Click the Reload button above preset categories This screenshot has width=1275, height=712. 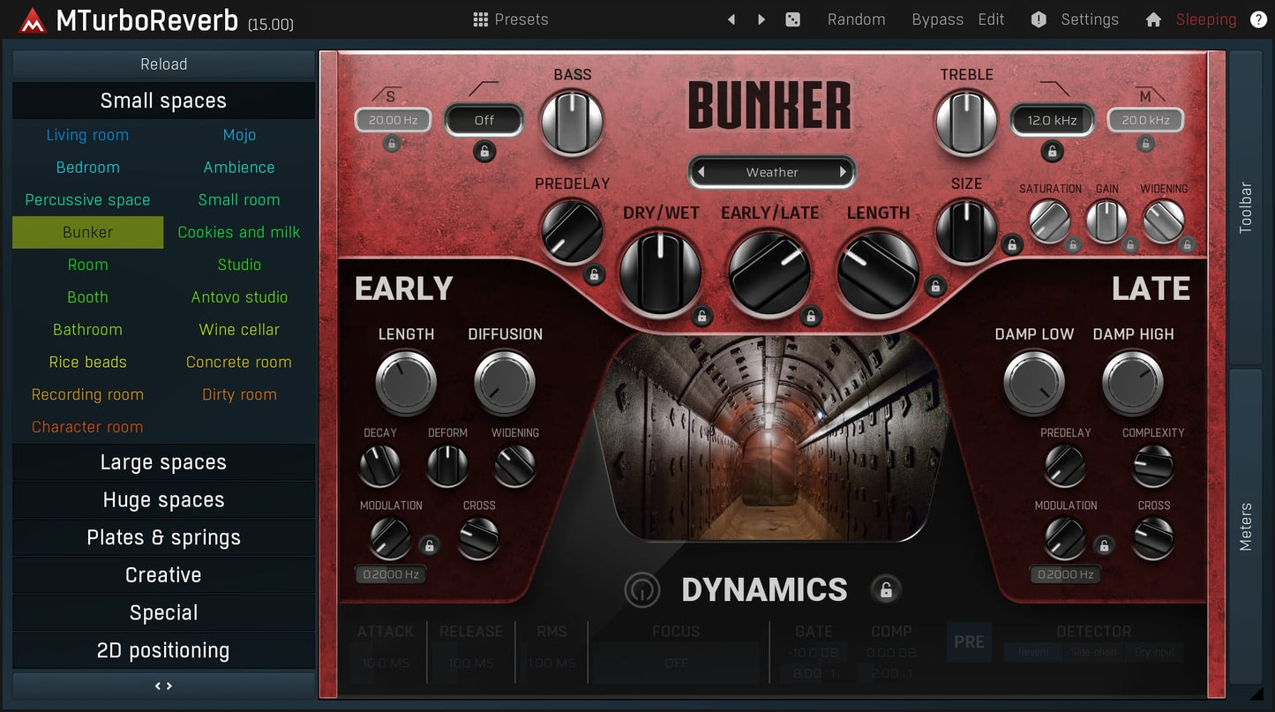pyautogui.click(x=163, y=64)
